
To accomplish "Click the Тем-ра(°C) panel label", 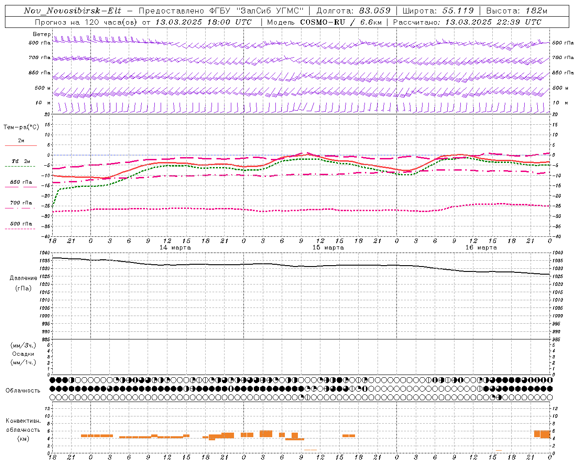I will point(21,127).
